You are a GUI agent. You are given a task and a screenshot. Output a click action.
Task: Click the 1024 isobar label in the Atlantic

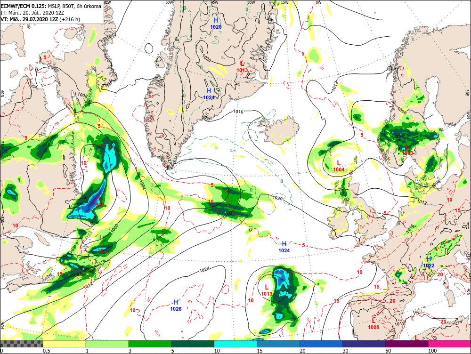tap(204, 269)
